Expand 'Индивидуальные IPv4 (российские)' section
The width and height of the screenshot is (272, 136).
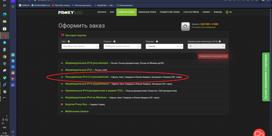(143, 63)
